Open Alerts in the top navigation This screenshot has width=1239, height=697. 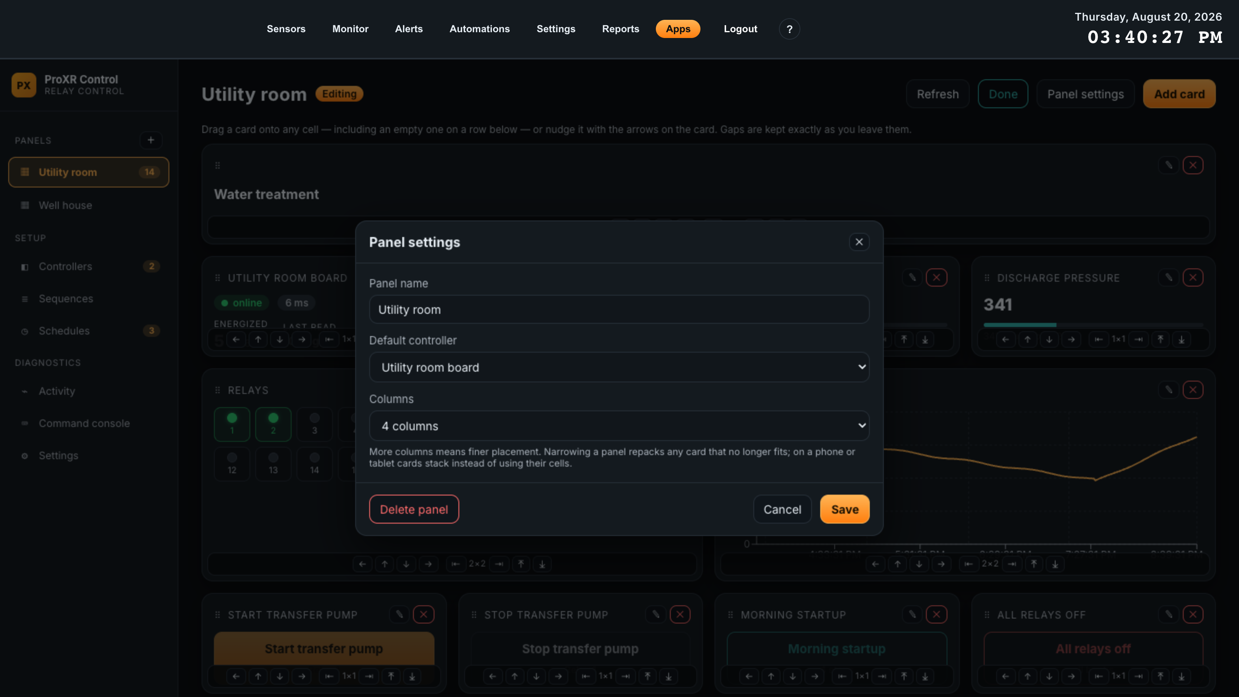pos(409,29)
